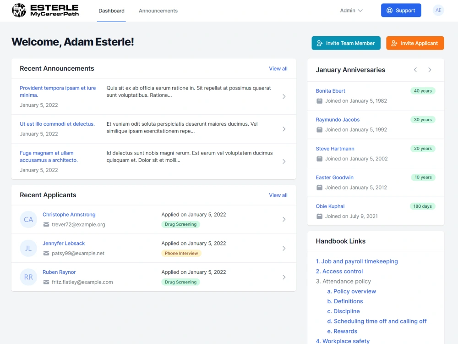Open Steve Hartmann's profile link
This screenshot has height=344, width=458.
pos(335,149)
